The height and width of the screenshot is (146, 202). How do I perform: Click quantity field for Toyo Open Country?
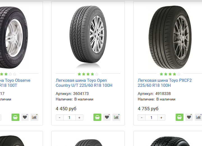tap(69, 118)
